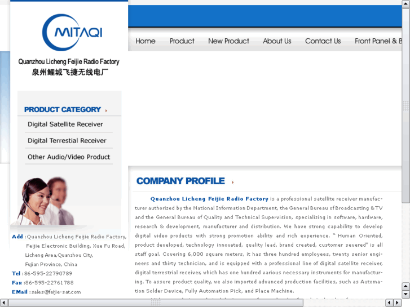Image resolution: width=410 pixels, height=307 pixels.
Task: Open the Home menu item
Action: 146,41
